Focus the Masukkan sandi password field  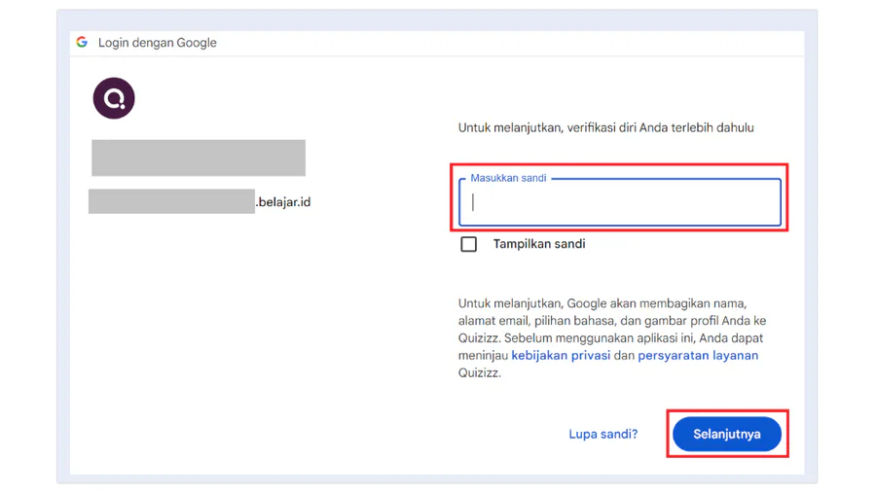(x=620, y=203)
